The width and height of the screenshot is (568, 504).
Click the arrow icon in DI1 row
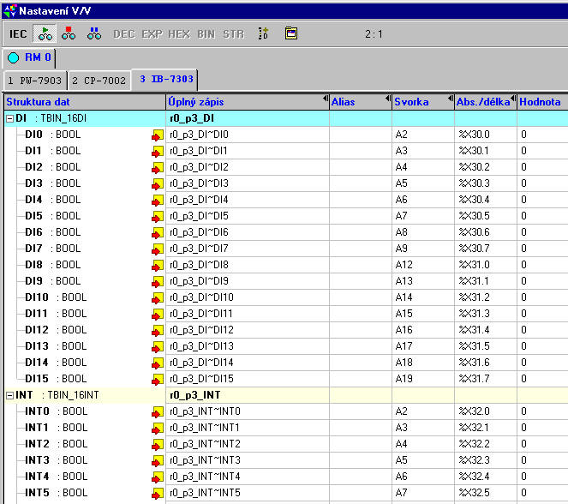158,152
